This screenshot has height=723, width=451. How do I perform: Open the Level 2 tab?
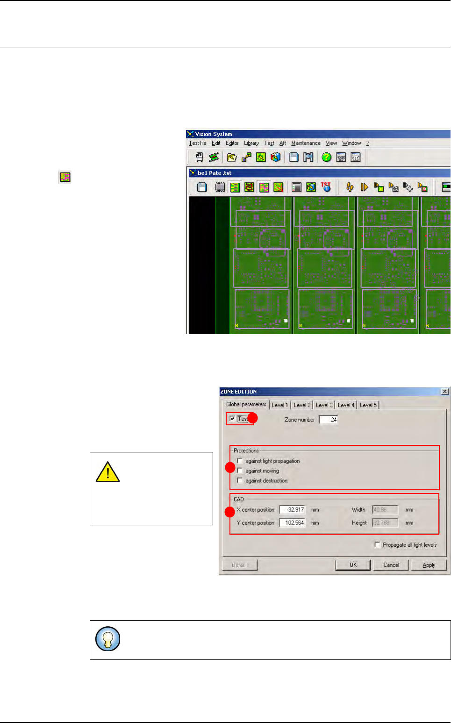pyautogui.click(x=302, y=405)
